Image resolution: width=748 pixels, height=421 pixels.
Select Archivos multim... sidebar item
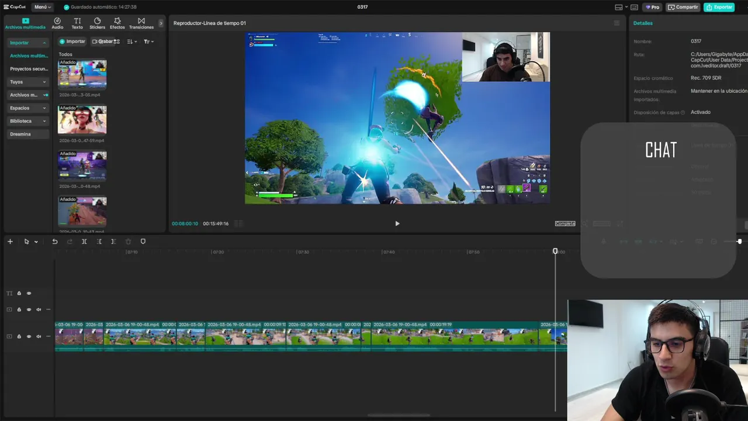[x=29, y=56]
